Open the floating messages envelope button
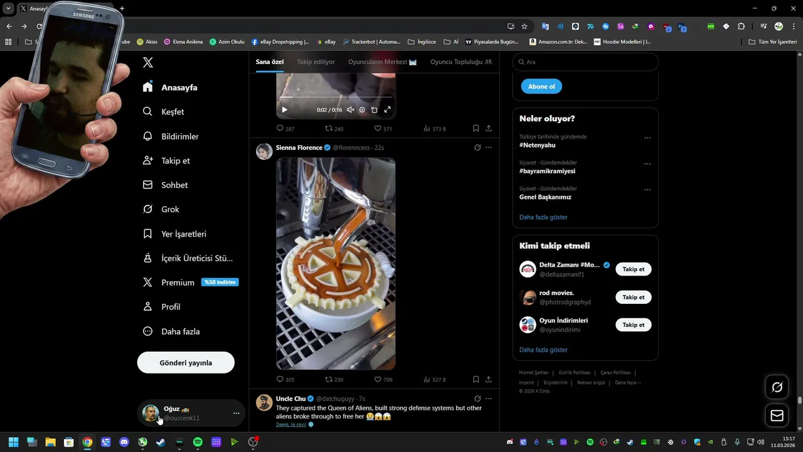803x452 pixels. [777, 416]
